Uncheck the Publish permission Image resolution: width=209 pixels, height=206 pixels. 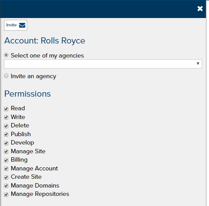6,134
